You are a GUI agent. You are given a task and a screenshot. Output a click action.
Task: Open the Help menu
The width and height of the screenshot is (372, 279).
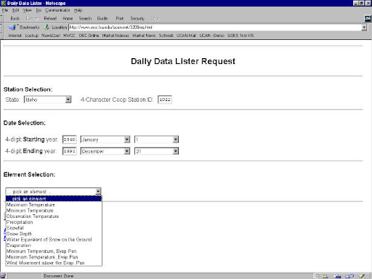coord(78,10)
